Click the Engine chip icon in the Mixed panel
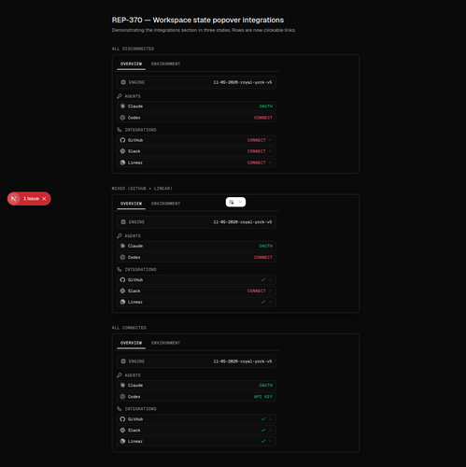This screenshot has width=466, height=467. click(x=123, y=222)
